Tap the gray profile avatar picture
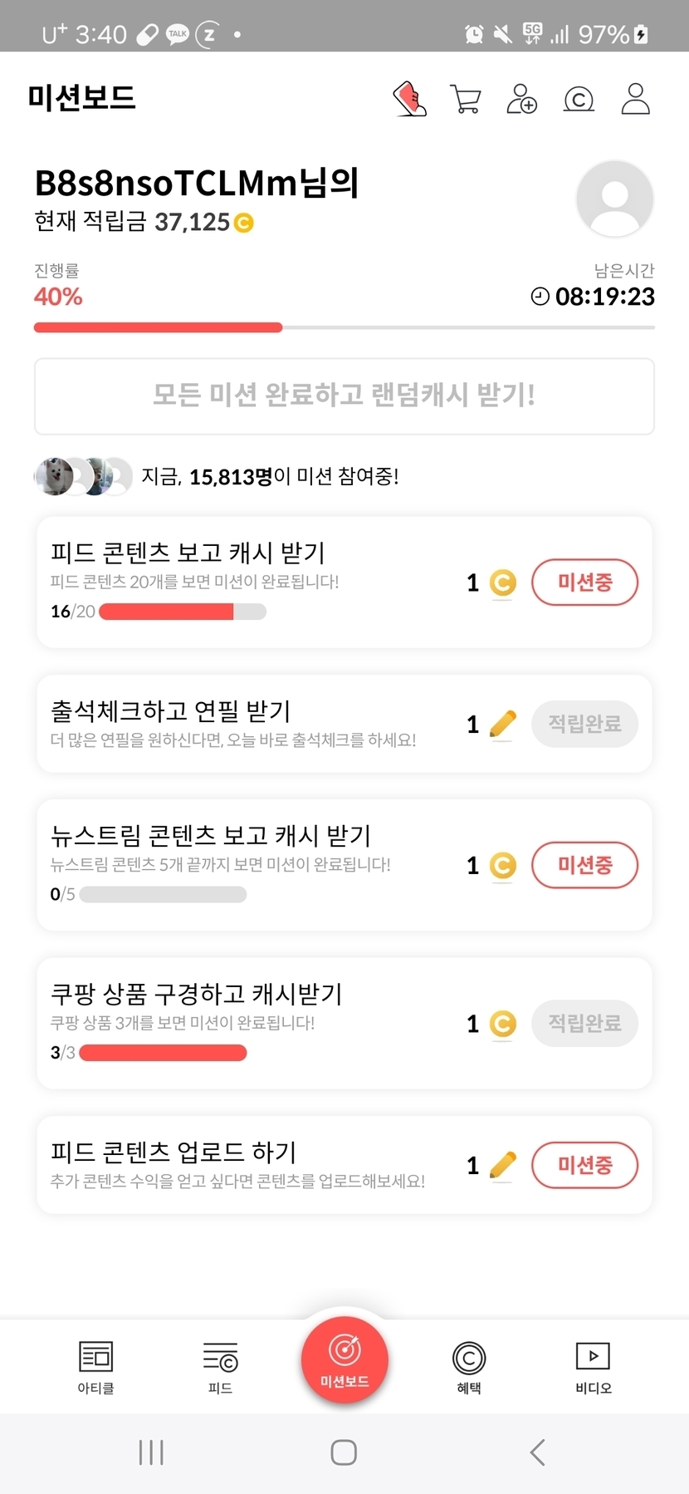Image resolution: width=689 pixels, height=1494 pixels. [614, 199]
